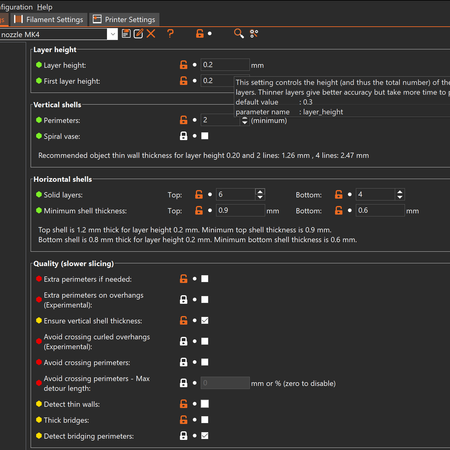
Task: Click the lock icon for Detect thin walls
Action: pyautogui.click(x=184, y=404)
